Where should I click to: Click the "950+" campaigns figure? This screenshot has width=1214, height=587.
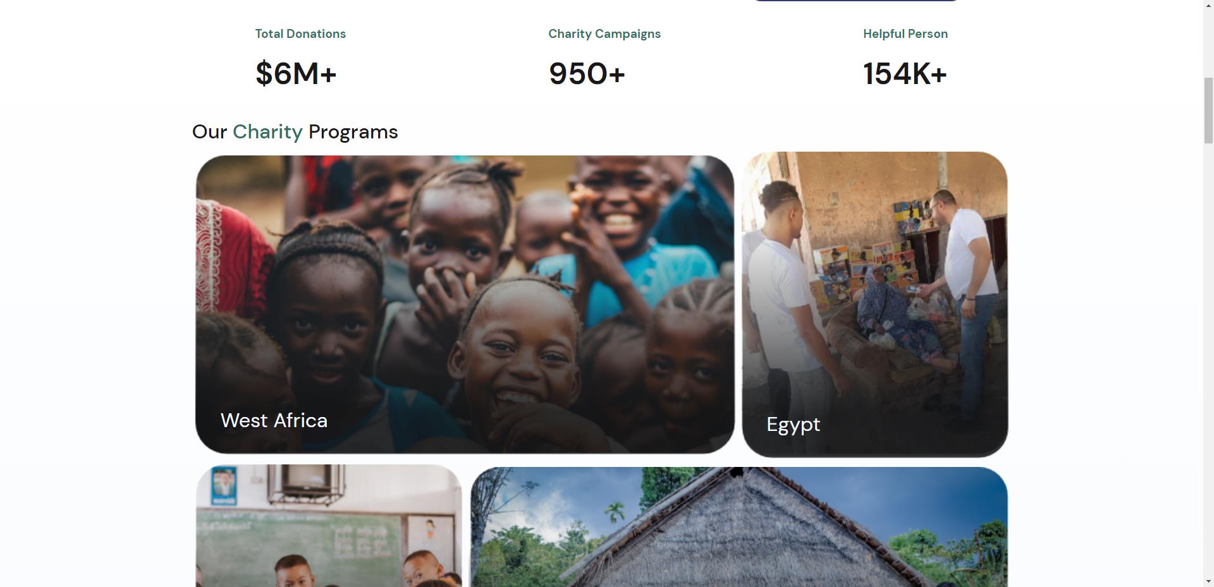click(x=587, y=74)
